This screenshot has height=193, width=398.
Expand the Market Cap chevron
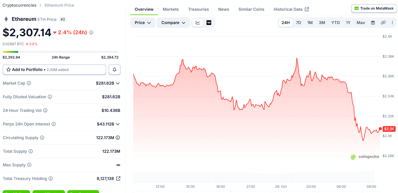click(118, 83)
